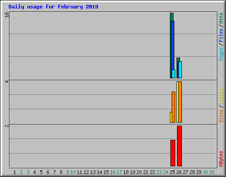Click the cyan "Pages" legend label
226x177 pixels.
pos(221,54)
